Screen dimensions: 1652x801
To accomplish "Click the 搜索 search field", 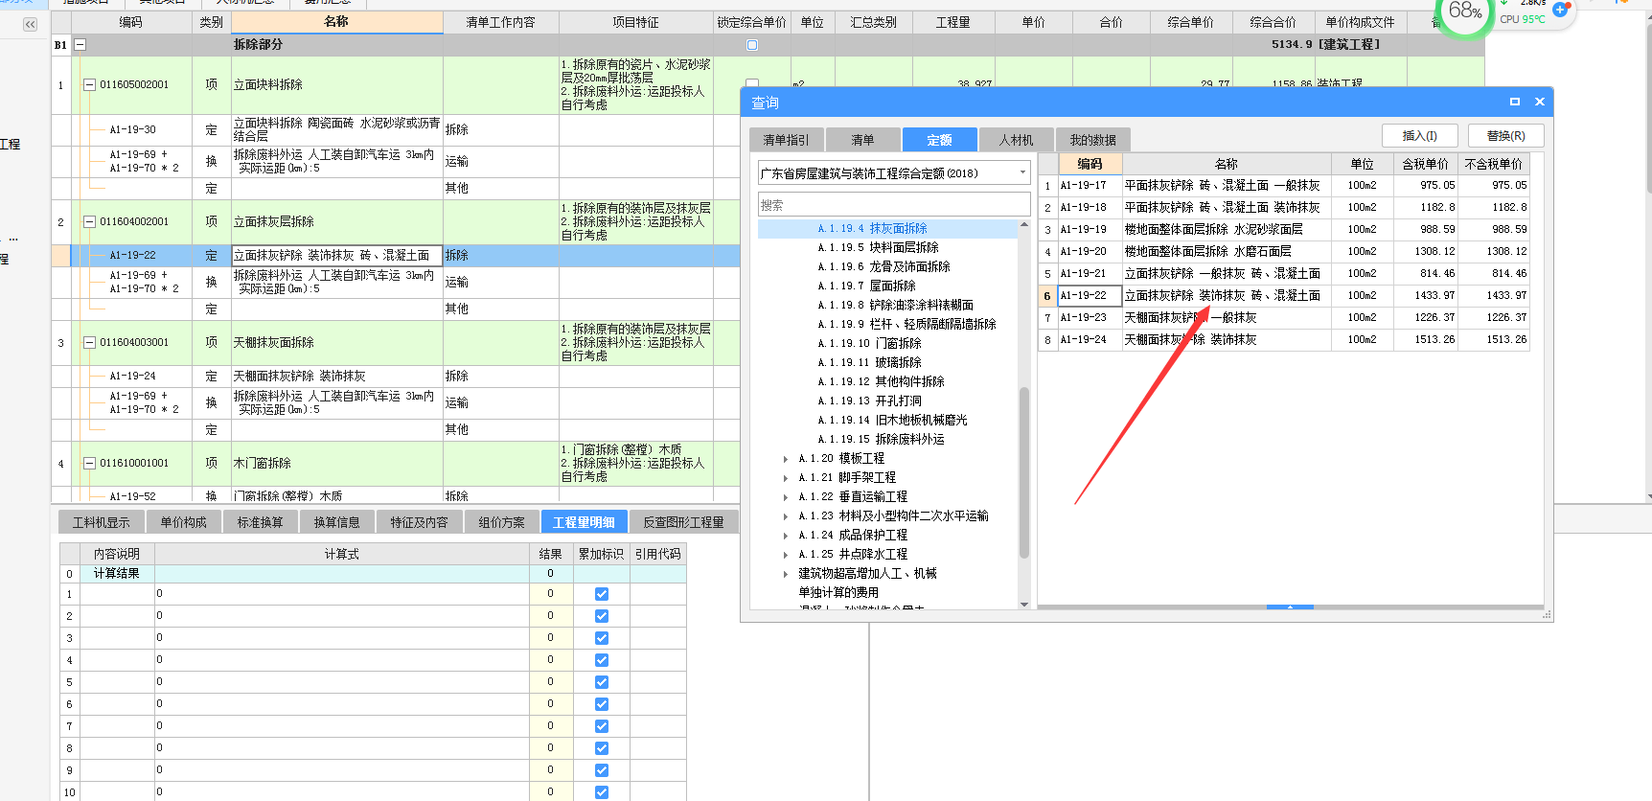I will 894,205.
